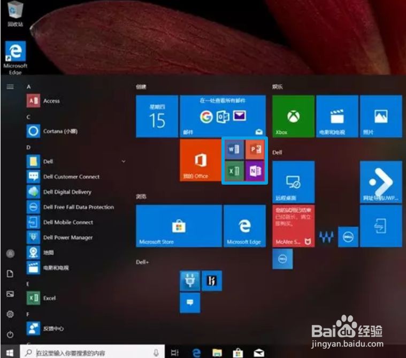Select the letter D group header

point(28,147)
